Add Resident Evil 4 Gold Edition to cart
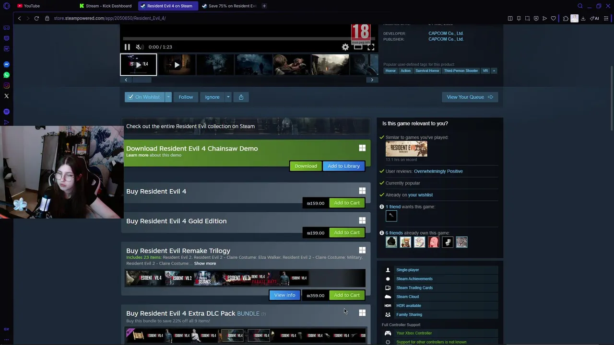 point(347,232)
